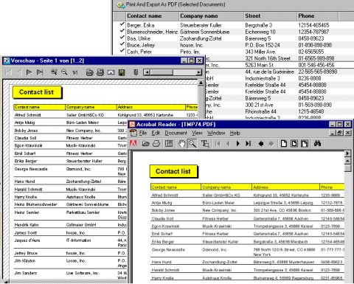Click Contact list heading in Acrobat page
Viewport: 354px width, 284px height.
tap(173, 171)
